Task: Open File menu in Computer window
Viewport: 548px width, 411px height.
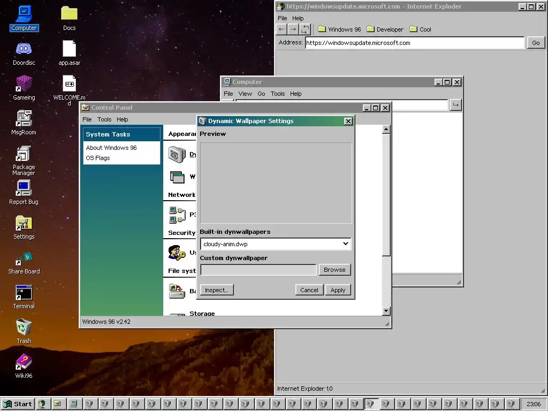Action: [228, 94]
